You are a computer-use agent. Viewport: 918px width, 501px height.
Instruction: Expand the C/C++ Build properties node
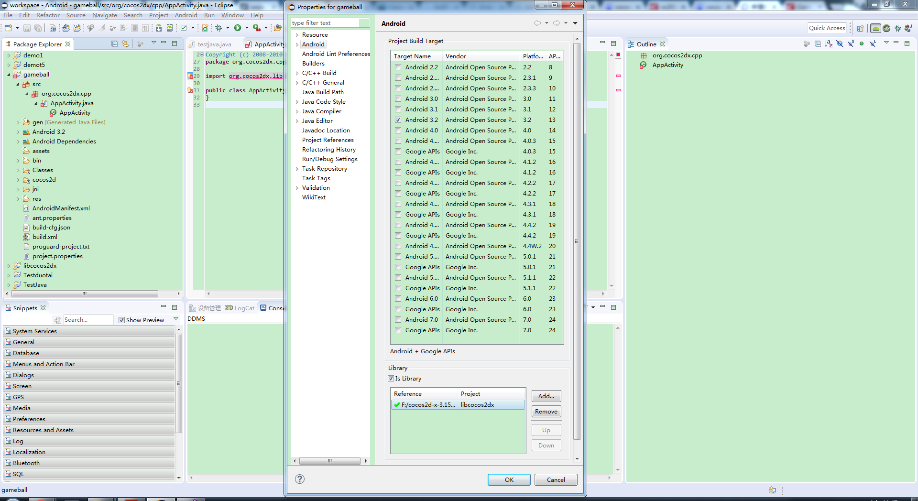[297, 73]
